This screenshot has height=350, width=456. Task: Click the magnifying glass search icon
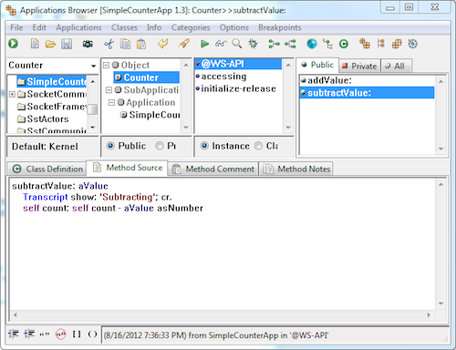coord(237,44)
